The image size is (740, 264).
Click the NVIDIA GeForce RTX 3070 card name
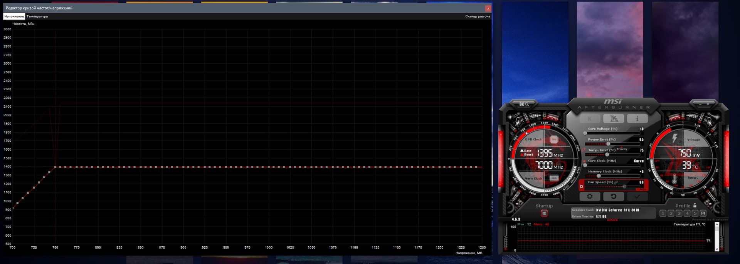(617, 210)
